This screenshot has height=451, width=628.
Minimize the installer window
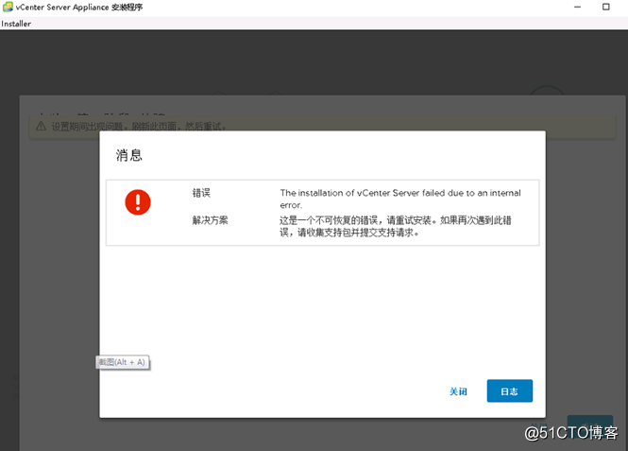pos(577,7)
